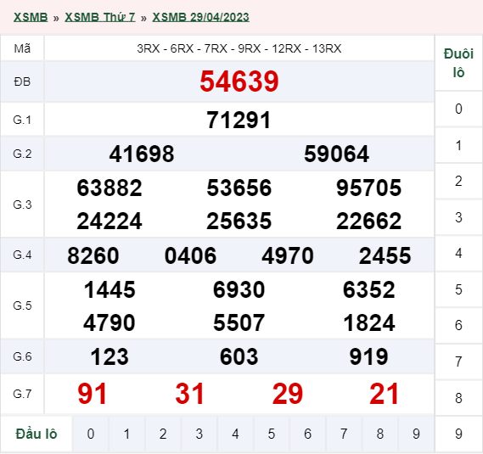Screen dimensions: 483x454
Task: Select Đầu lô digit 4
Action: click(235, 434)
